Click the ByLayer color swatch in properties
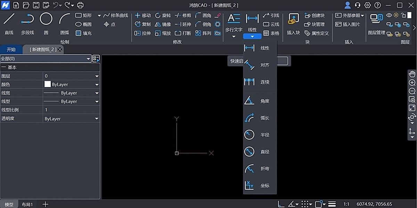 coord(48,84)
